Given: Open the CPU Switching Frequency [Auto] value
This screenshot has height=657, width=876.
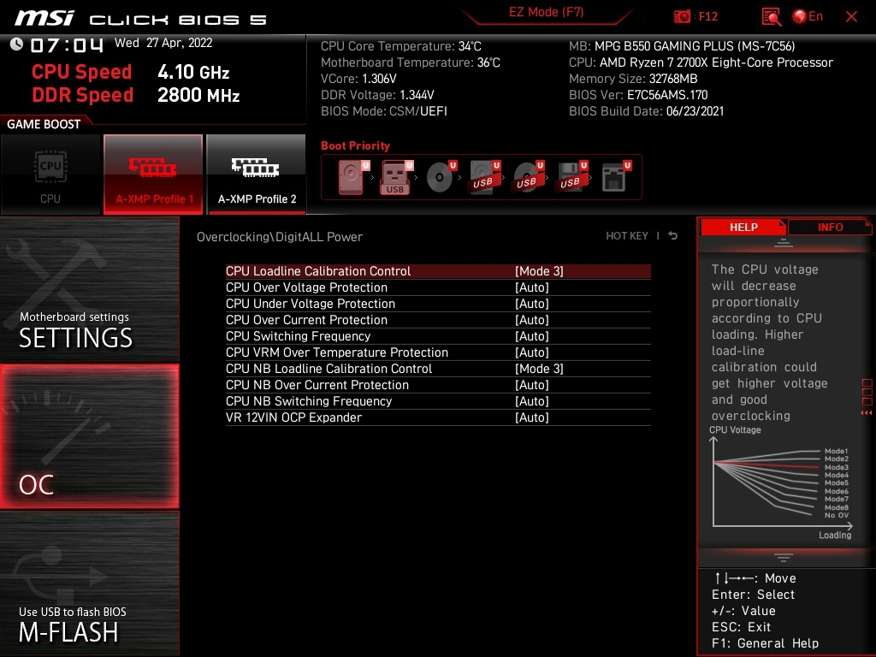Looking at the screenshot, I should pos(531,336).
